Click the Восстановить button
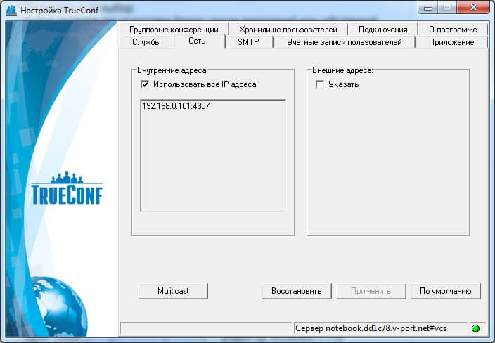The height and width of the screenshot is (343, 495). click(297, 291)
